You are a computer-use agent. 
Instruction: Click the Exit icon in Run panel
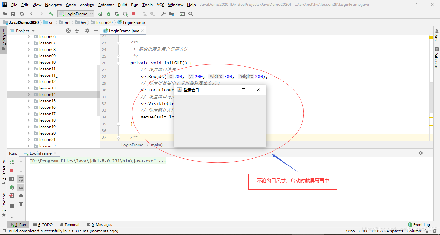[12, 195]
